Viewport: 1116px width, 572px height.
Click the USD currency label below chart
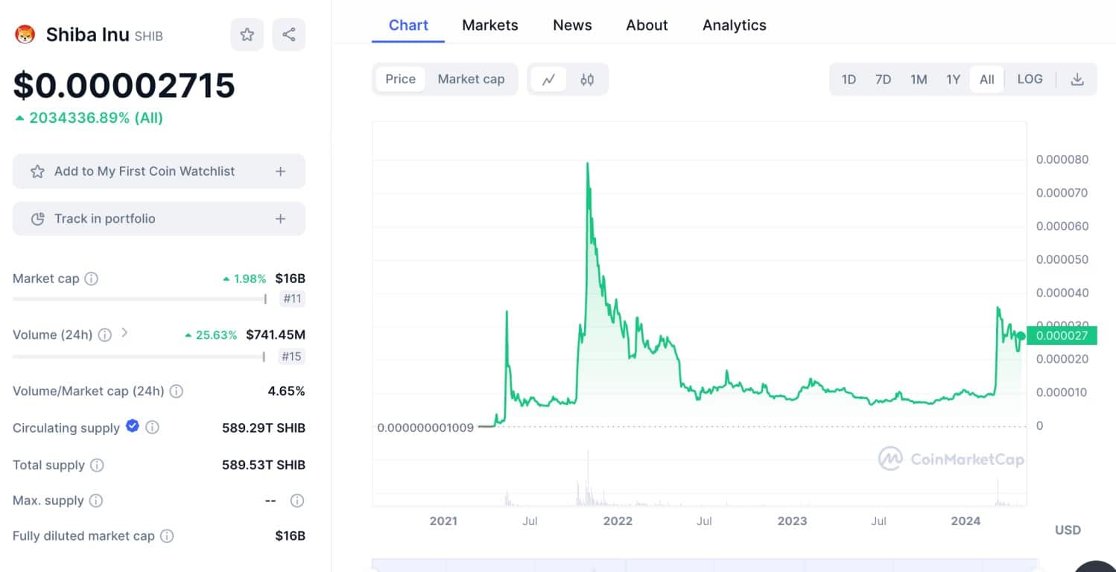(x=1068, y=530)
